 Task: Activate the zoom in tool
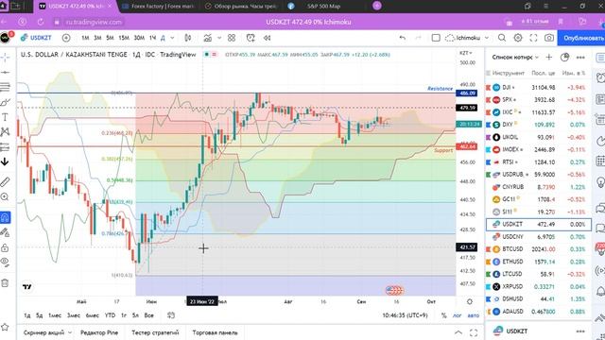pos(5,197)
